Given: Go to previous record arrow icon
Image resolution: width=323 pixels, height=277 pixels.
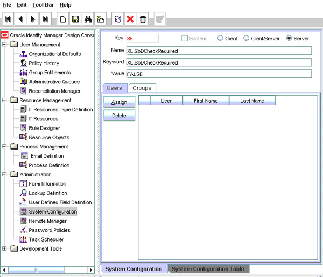Looking at the screenshot, I should [x=20, y=19].
